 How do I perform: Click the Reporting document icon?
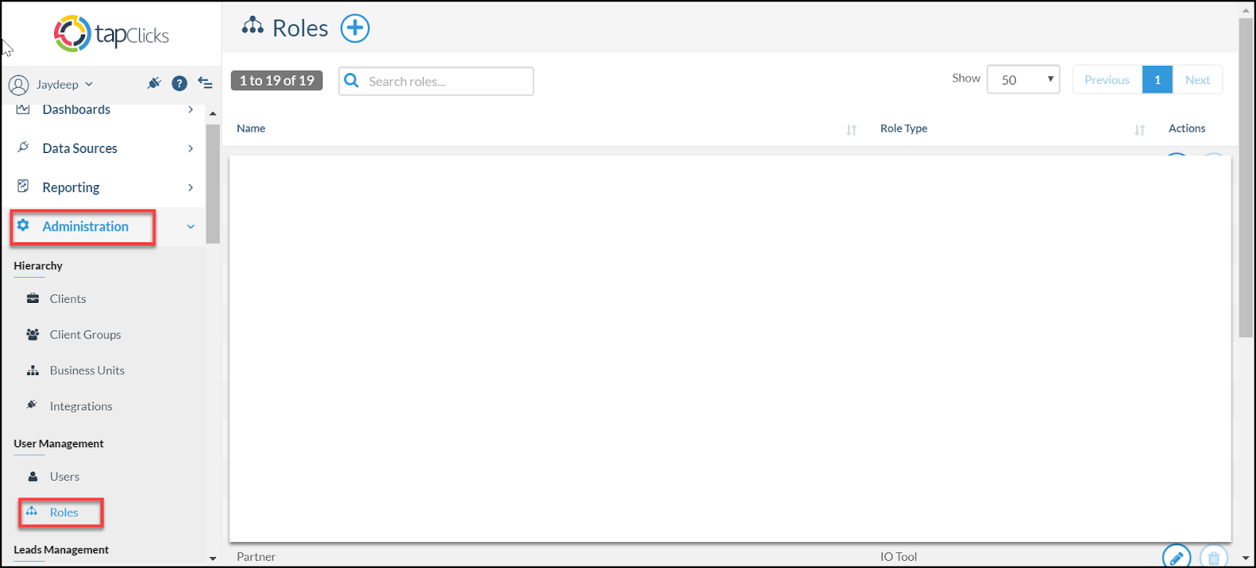pos(24,186)
